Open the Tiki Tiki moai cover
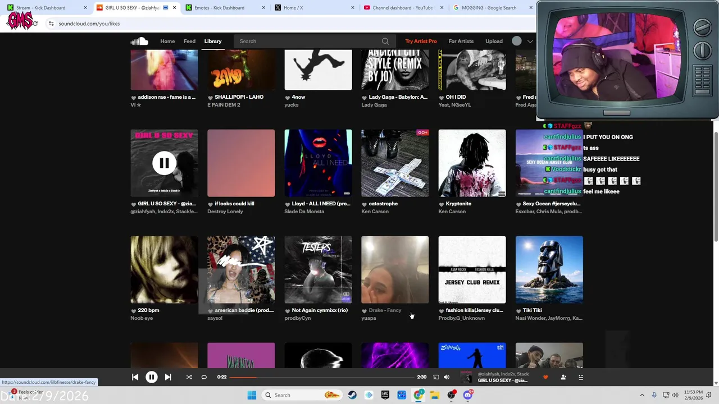Viewport: 719px width, 404px height. click(x=549, y=270)
